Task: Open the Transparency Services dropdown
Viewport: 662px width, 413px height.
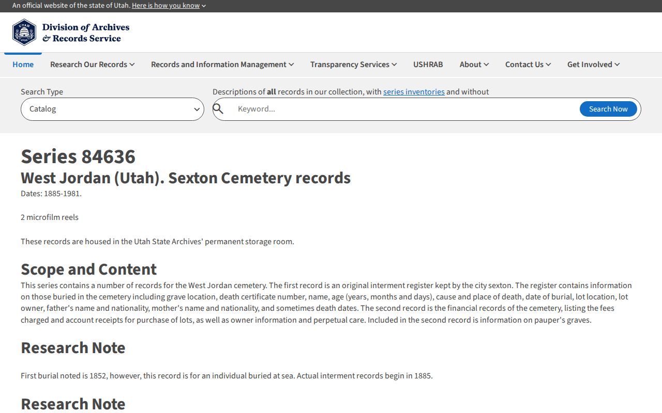Action: coord(354,65)
